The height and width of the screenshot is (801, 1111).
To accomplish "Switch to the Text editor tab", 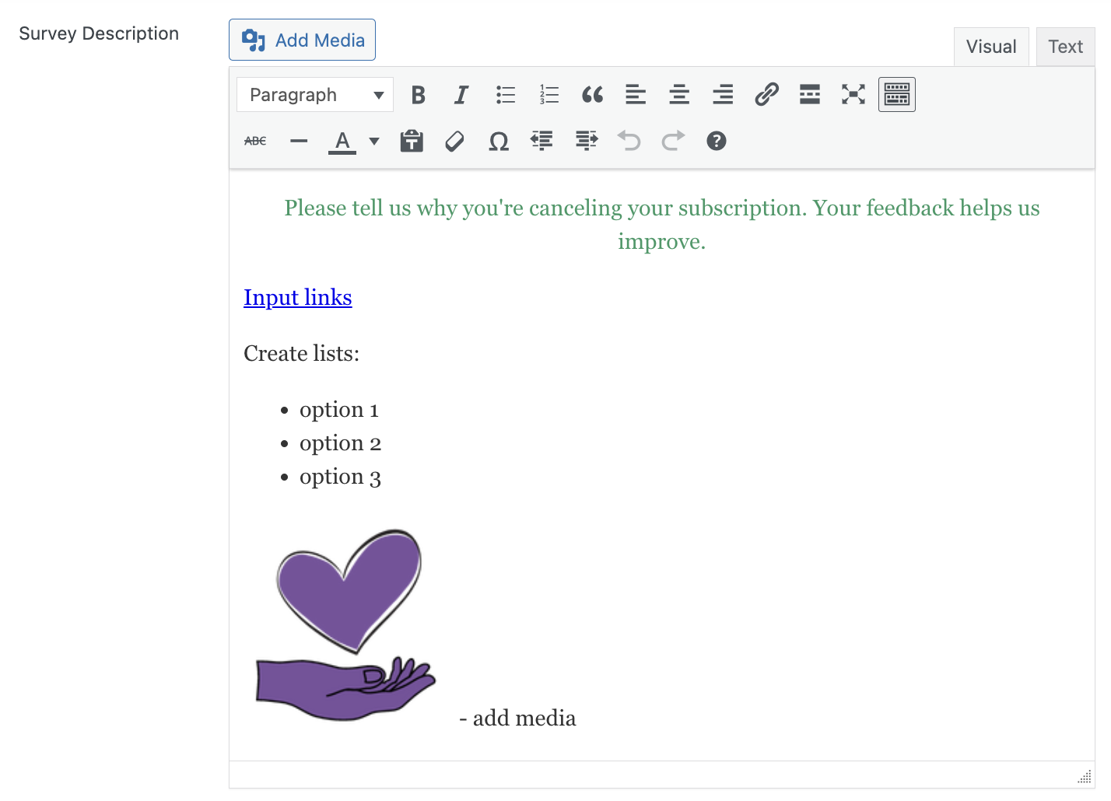I will pyautogui.click(x=1065, y=47).
